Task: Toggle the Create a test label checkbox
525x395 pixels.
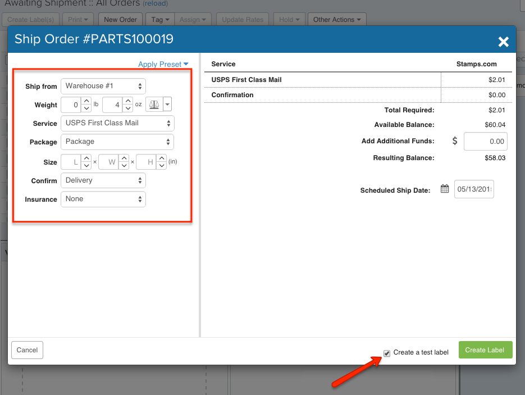Action: click(387, 353)
